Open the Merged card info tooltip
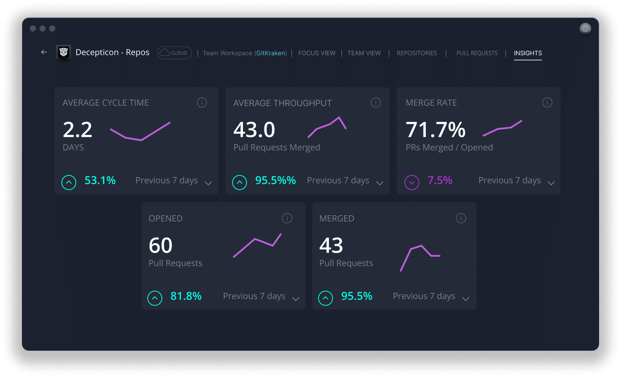Screen dimensions: 621x377 [461, 218]
